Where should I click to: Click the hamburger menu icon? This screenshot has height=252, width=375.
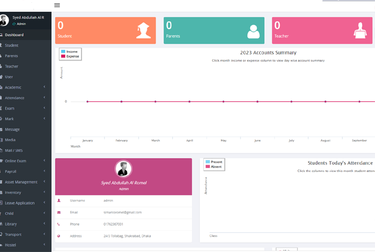click(x=57, y=5)
